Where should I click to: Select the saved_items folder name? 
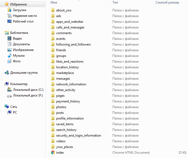(65, 124)
